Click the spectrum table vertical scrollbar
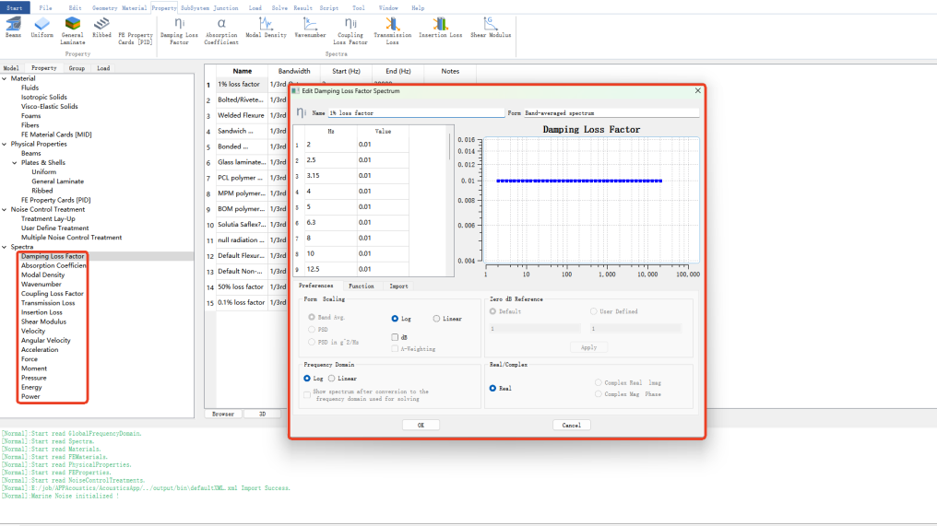 [449, 146]
